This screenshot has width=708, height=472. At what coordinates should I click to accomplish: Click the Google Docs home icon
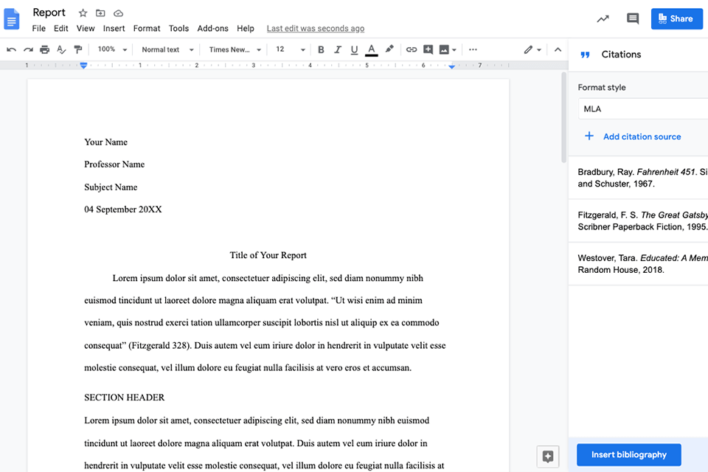12,19
